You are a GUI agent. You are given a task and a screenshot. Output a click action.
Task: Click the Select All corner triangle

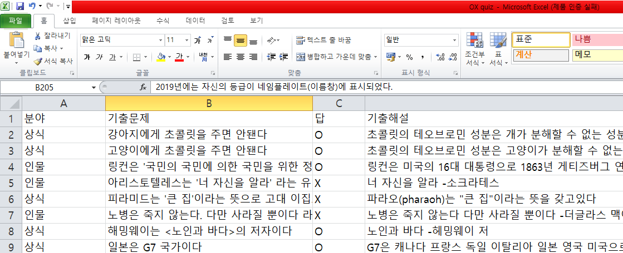pos(11,104)
